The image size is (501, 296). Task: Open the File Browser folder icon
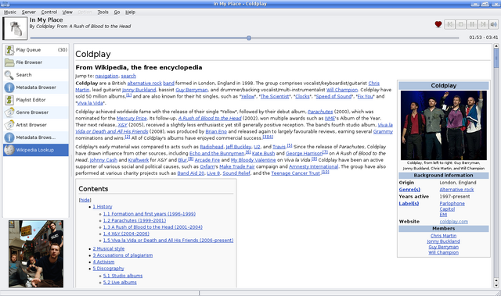9,62
